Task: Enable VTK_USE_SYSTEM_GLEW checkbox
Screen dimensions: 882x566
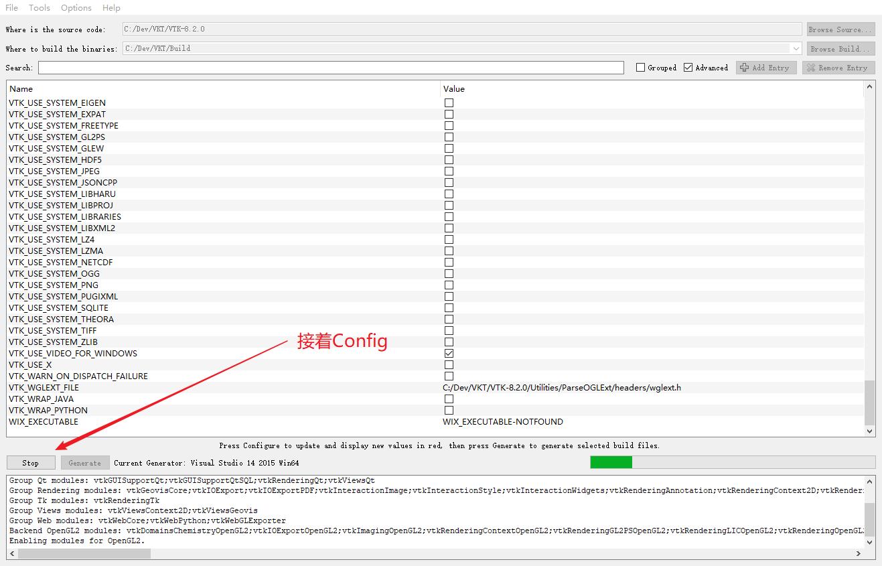Action: point(449,149)
